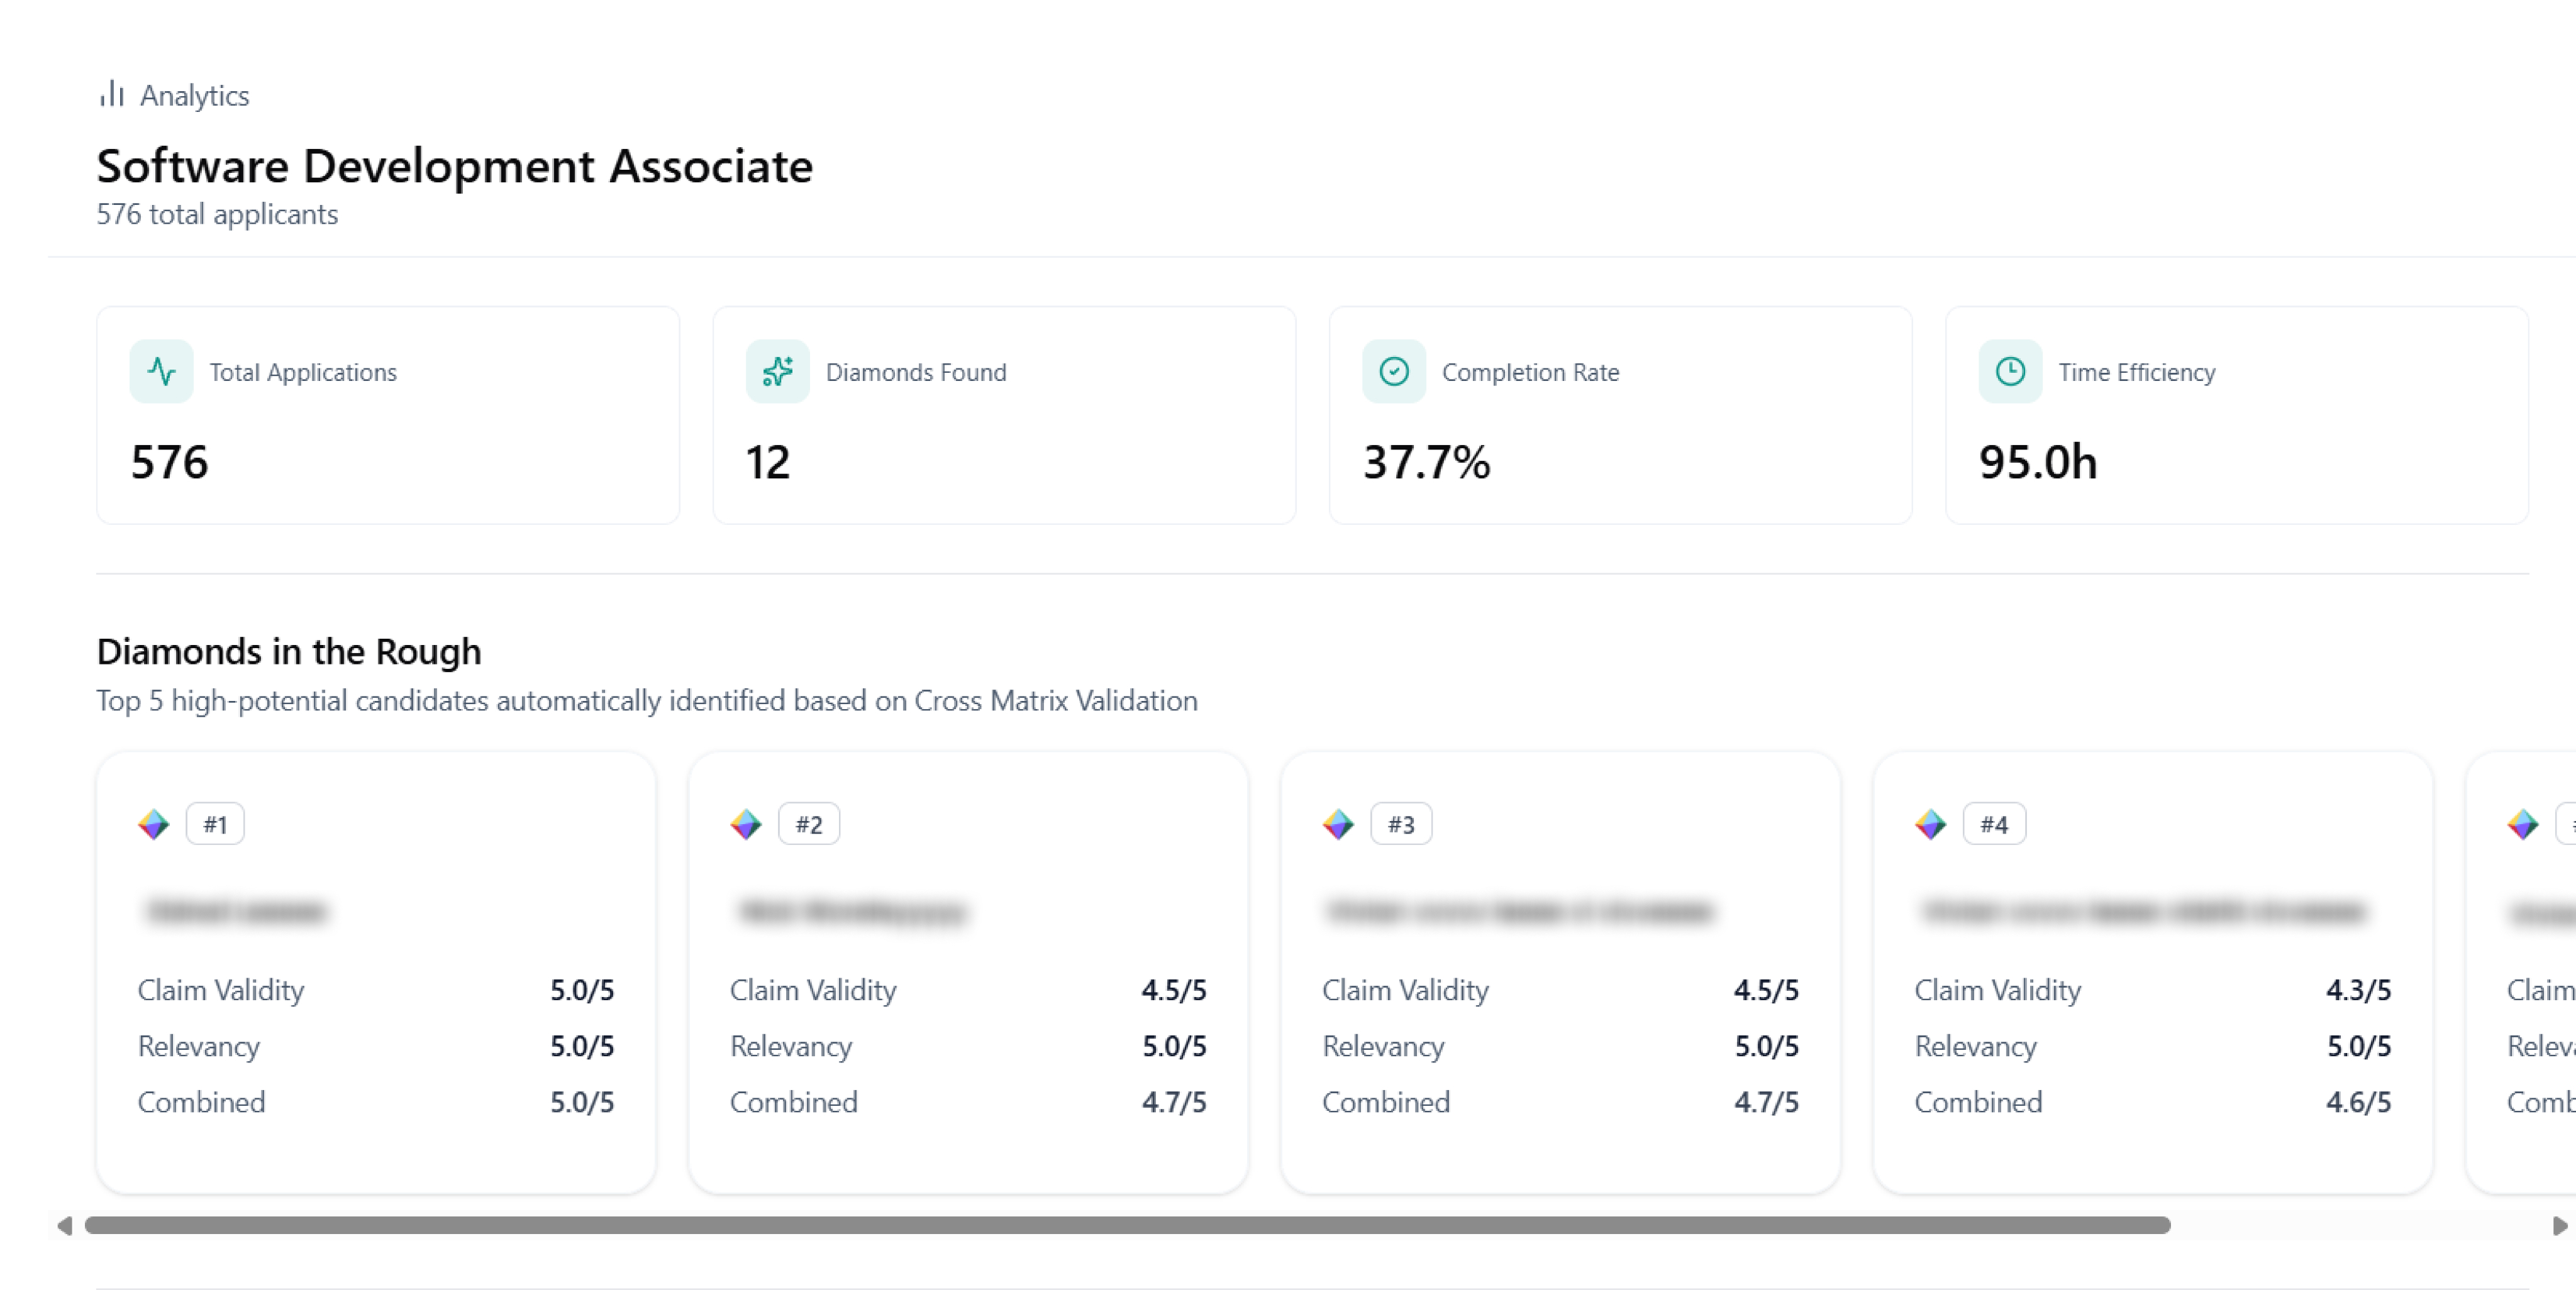
Task: Click the diamond gem icon on card #1
Action: pyautogui.click(x=153, y=824)
